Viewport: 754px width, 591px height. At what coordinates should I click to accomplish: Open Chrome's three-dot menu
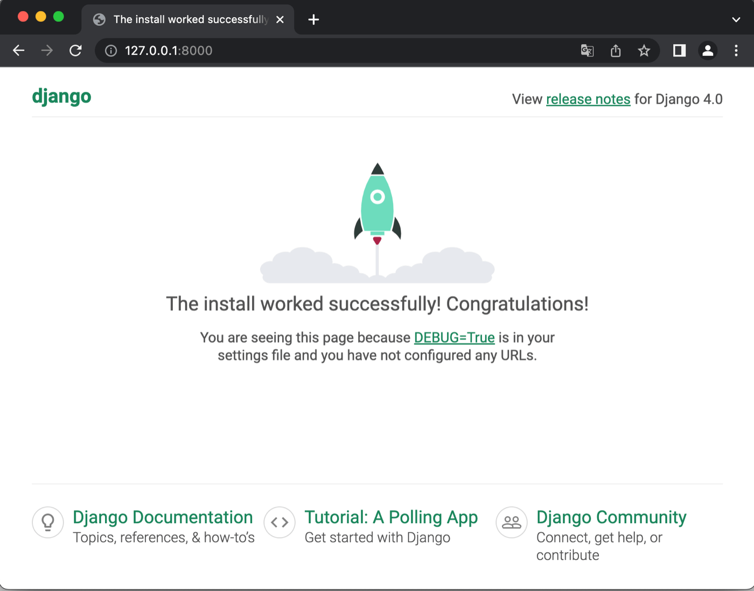coord(736,51)
